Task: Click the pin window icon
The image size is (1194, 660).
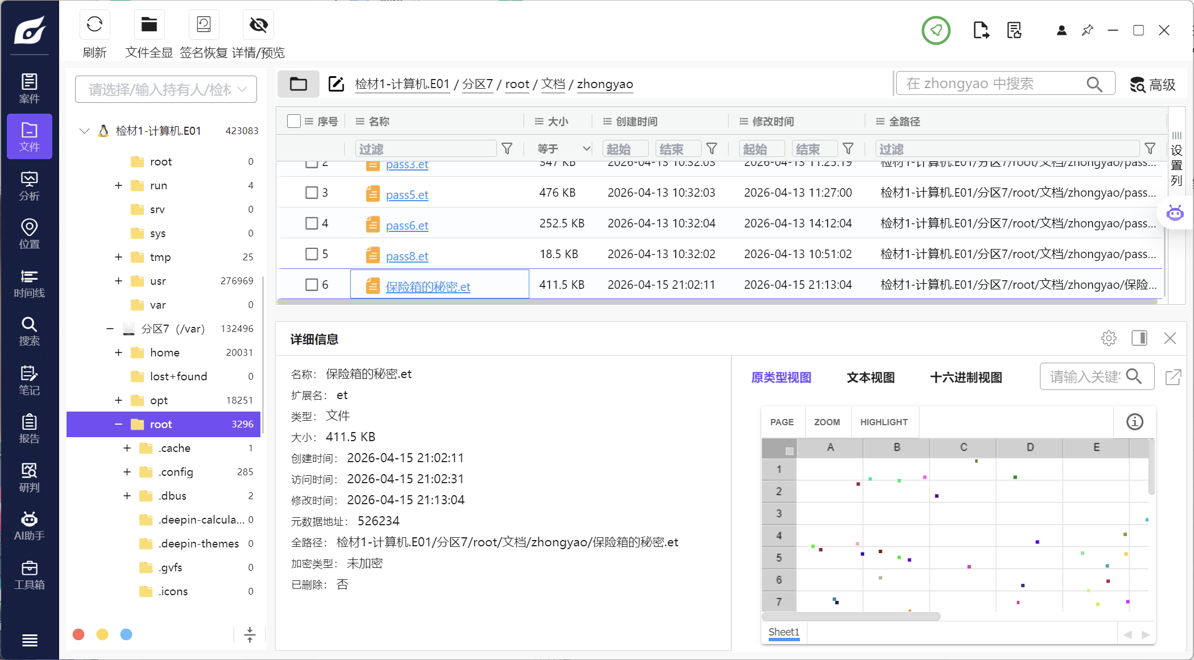Action: (x=1087, y=30)
